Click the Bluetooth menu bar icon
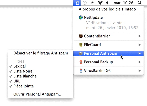The image size is (147, 106). pyautogui.click(x=92, y=3)
